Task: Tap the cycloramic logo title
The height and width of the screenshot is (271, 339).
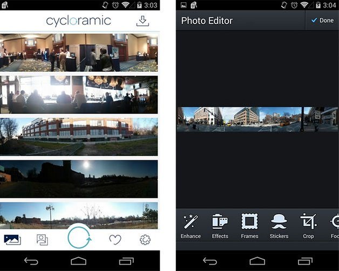Action: [x=78, y=21]
